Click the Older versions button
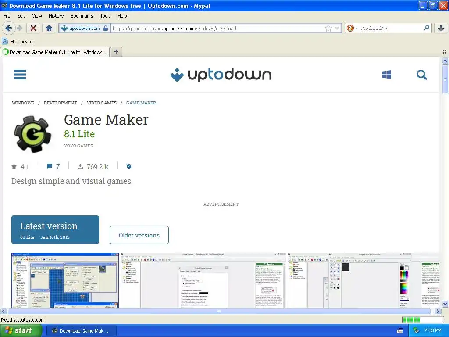This screenshot has height=337, width=449. 139,235
